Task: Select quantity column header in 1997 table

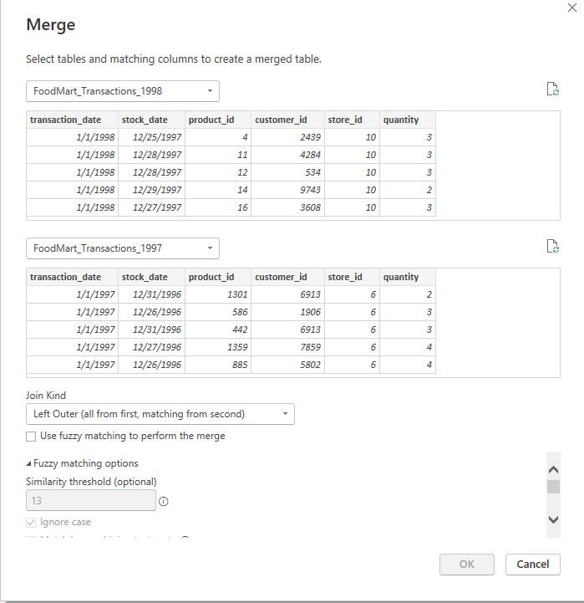Action: 408,278
